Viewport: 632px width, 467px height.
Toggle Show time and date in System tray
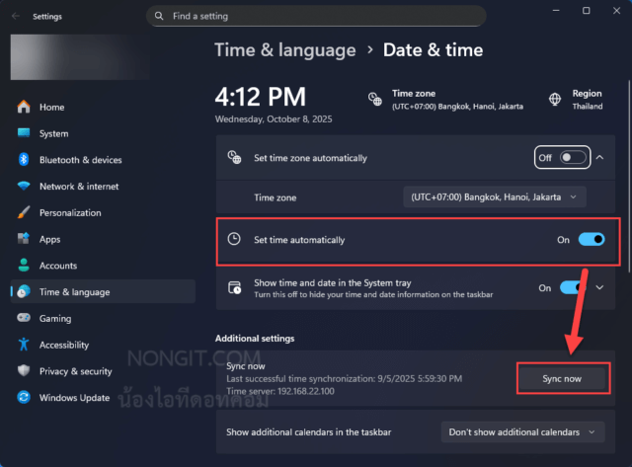coord(573,287)
